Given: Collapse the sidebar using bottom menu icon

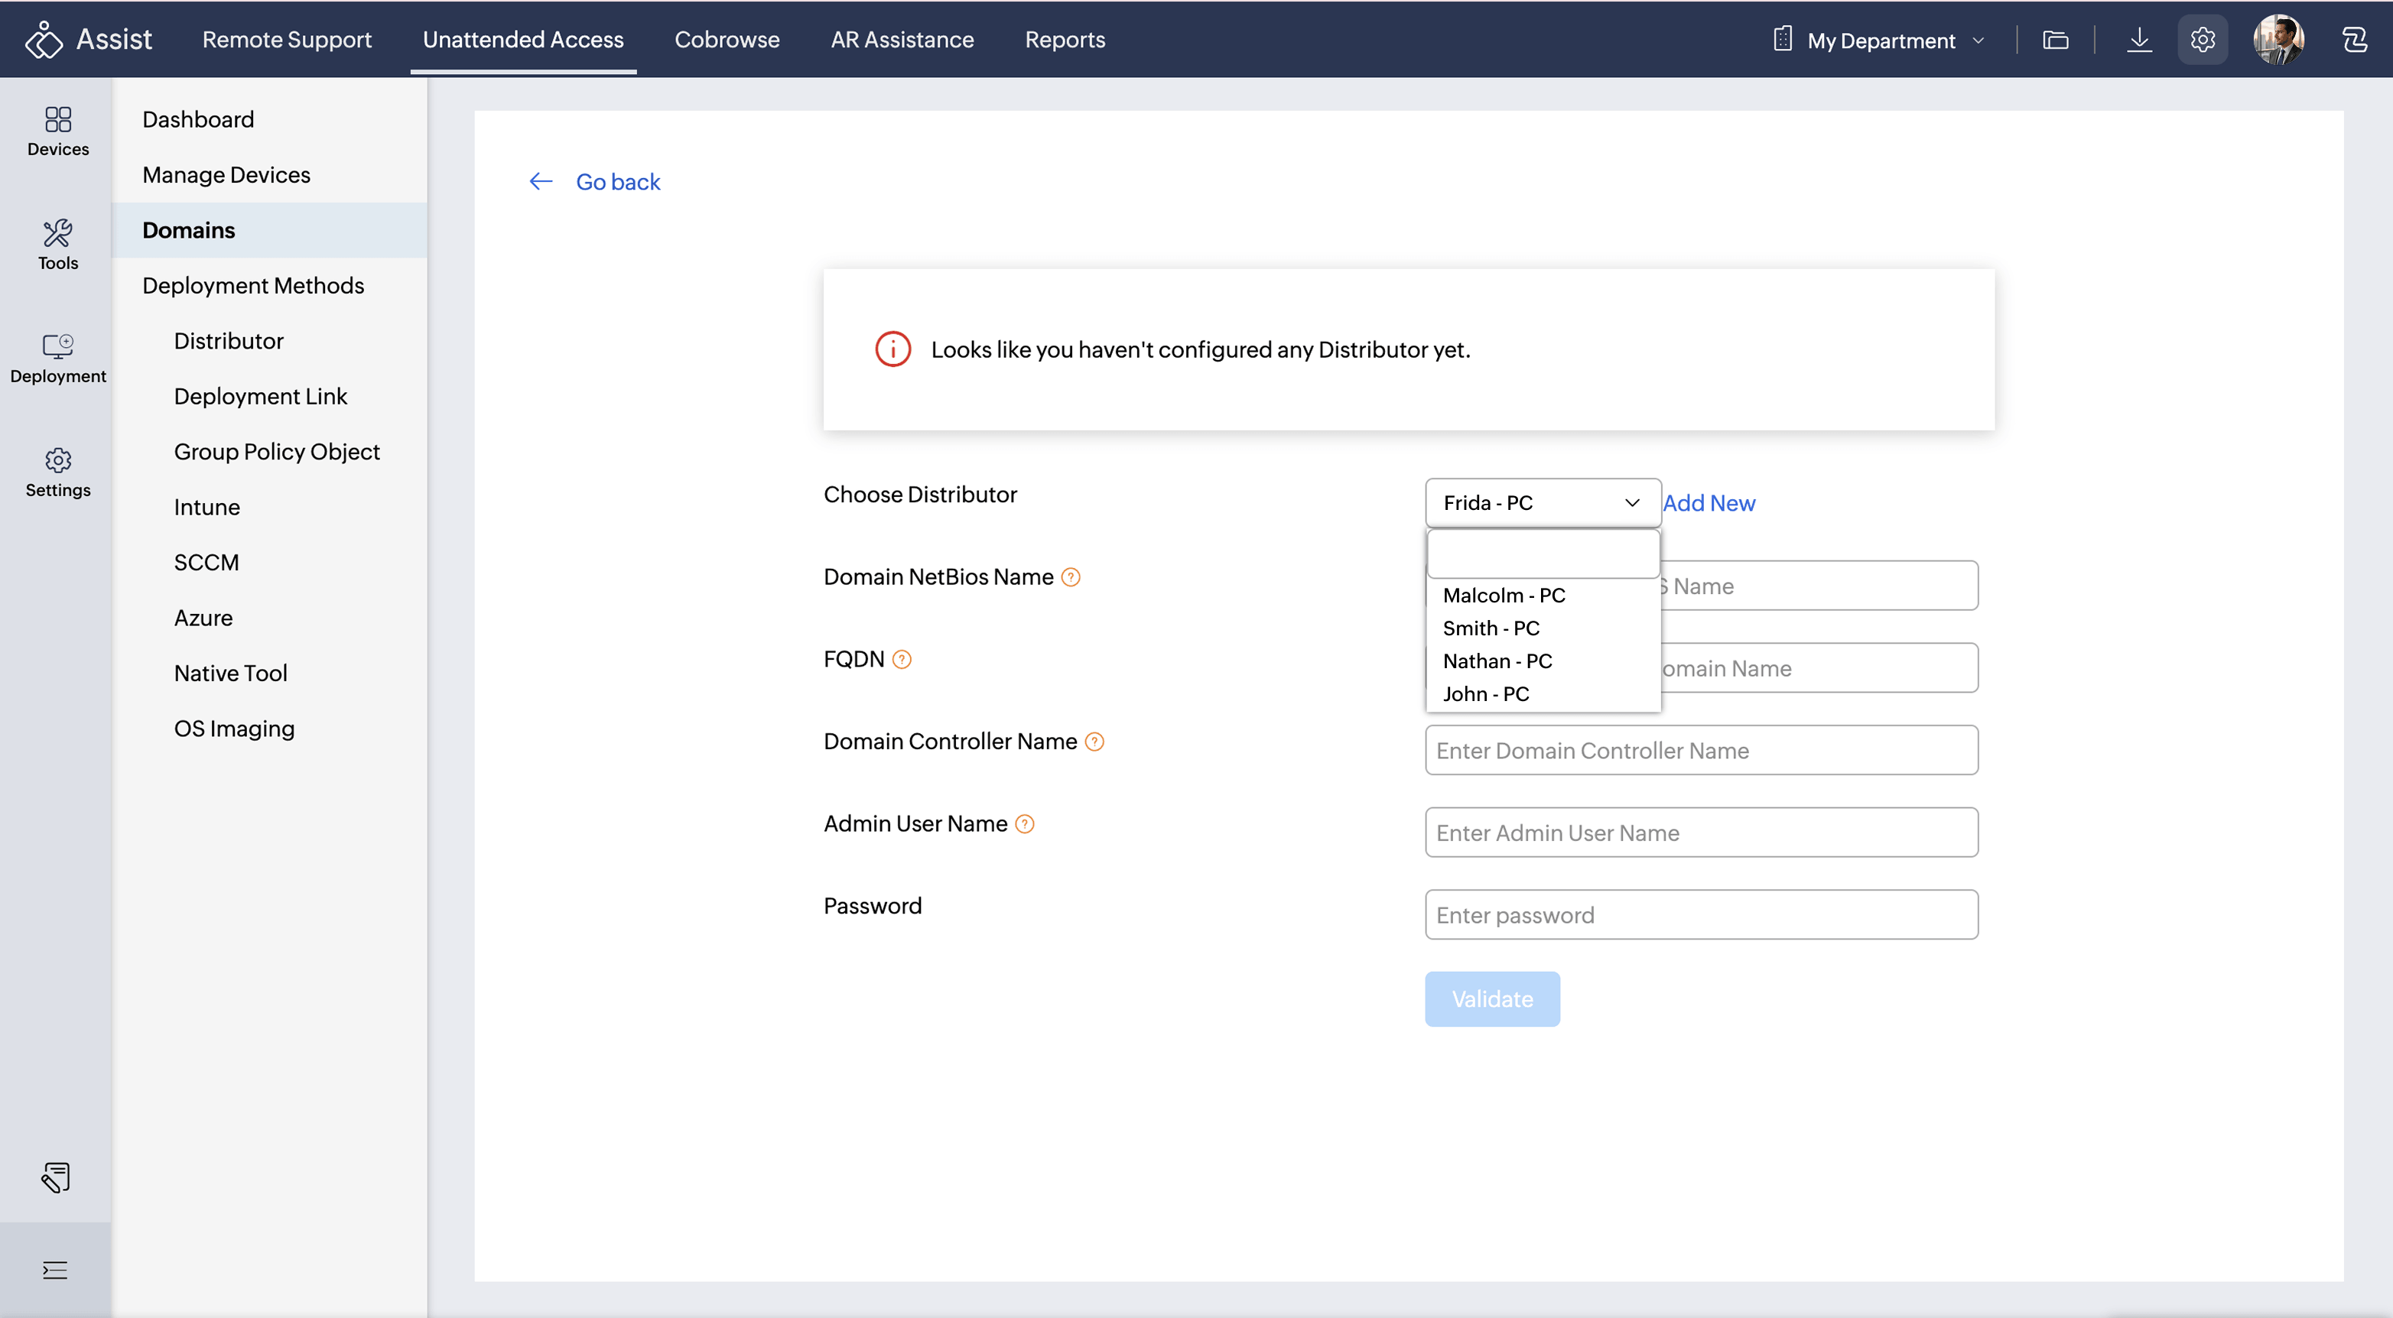Looking at the screenshot, I should coord(55,1270).
